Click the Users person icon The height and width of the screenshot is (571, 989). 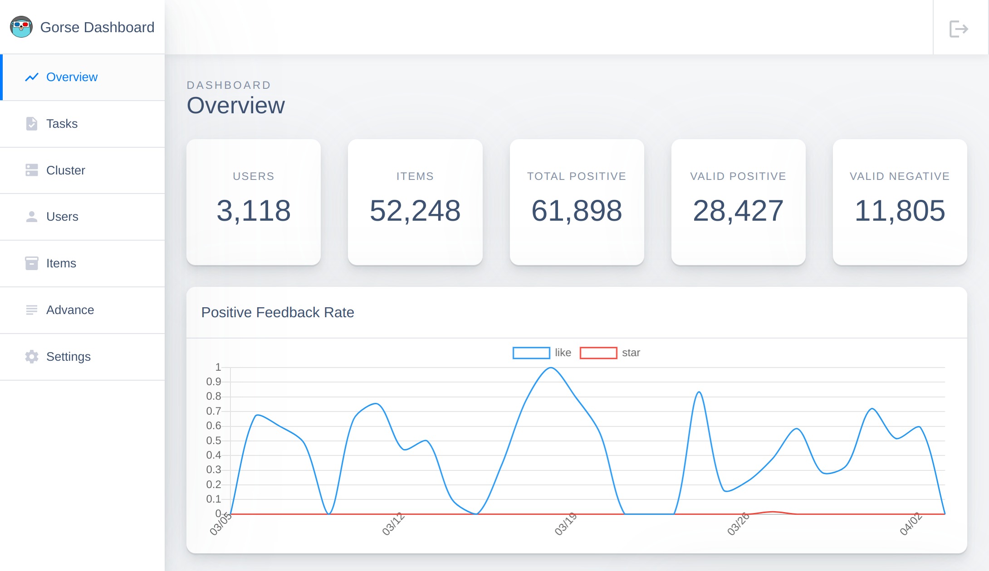(x=31, y=217)
